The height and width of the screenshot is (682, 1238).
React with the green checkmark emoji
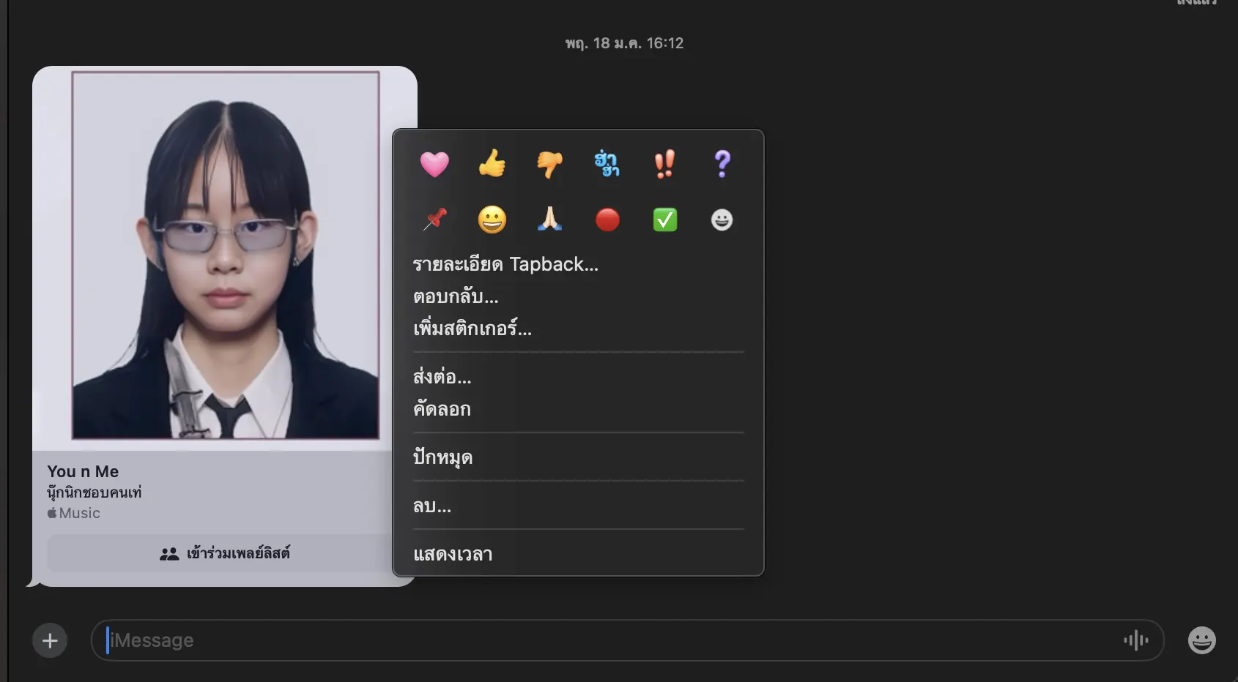664,220
